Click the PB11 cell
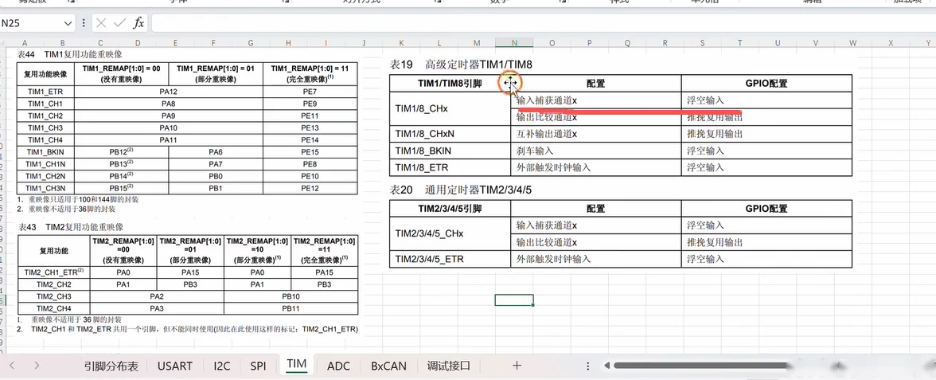This screenshot has width=936, height=380. coord(291,308)
